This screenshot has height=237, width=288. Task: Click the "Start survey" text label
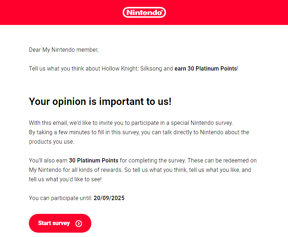click(54, 223)
